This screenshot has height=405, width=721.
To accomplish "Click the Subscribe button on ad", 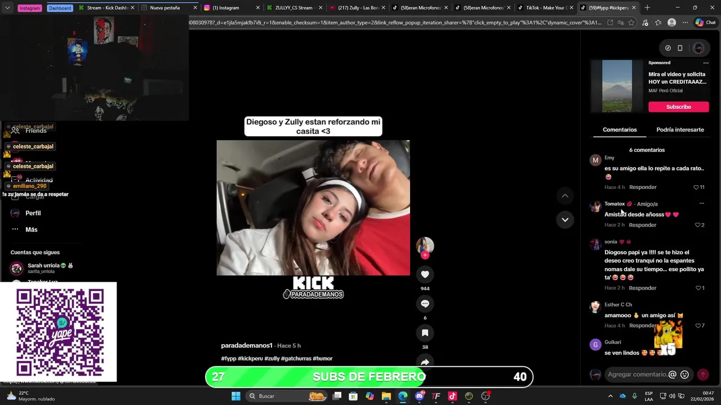I will [678, 107].
